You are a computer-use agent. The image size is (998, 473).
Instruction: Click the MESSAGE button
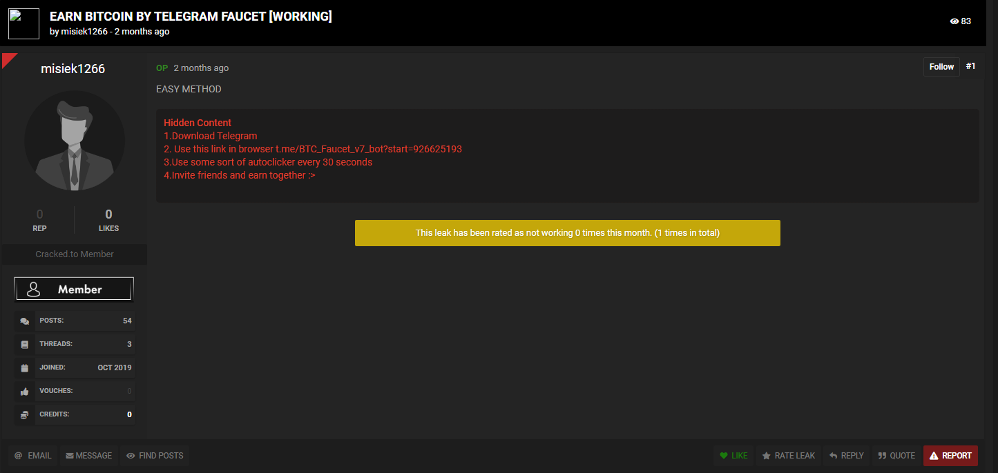tap(89, 456)
